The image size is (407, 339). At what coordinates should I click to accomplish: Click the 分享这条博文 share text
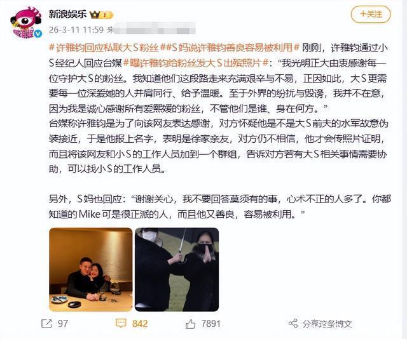click(327, 324)
